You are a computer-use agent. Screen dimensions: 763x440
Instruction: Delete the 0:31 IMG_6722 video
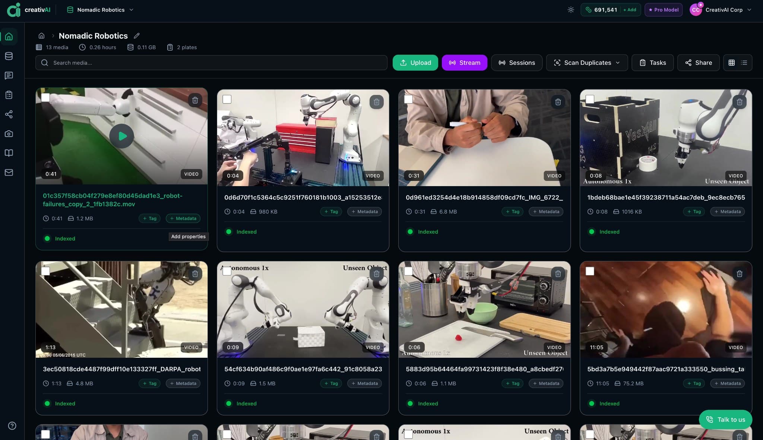[x=558, y=102]
